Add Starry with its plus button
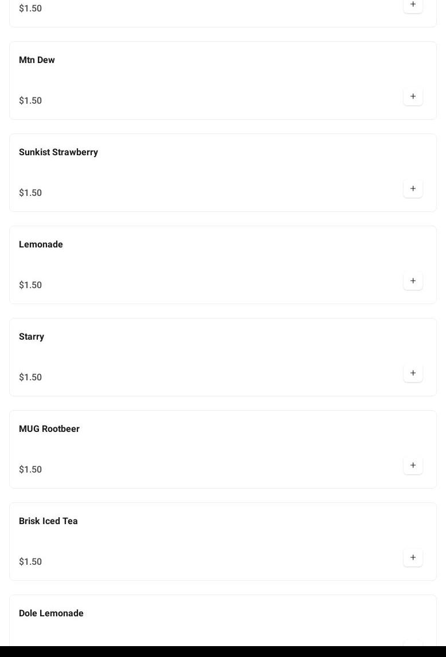The width and height of the screenshot is (446, 657). tap(413, 373)
